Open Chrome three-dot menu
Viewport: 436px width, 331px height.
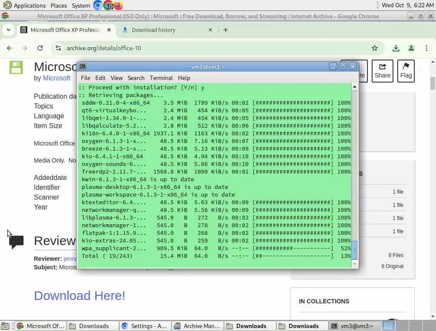(x=427, y=48)
